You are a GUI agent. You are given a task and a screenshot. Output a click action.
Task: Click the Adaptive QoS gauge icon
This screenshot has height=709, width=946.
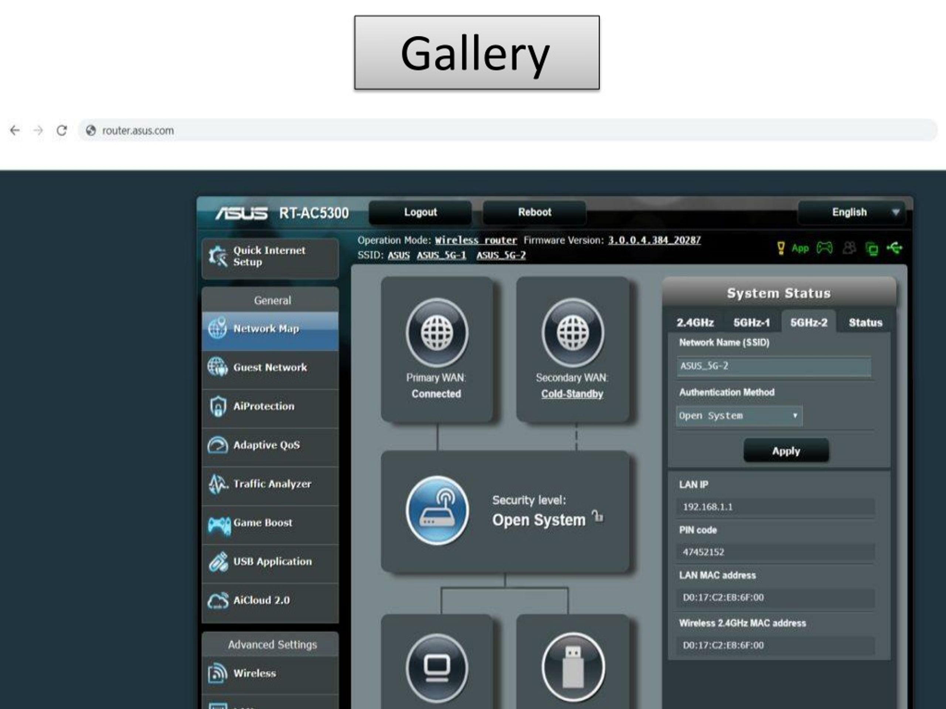tap(217, 445)
